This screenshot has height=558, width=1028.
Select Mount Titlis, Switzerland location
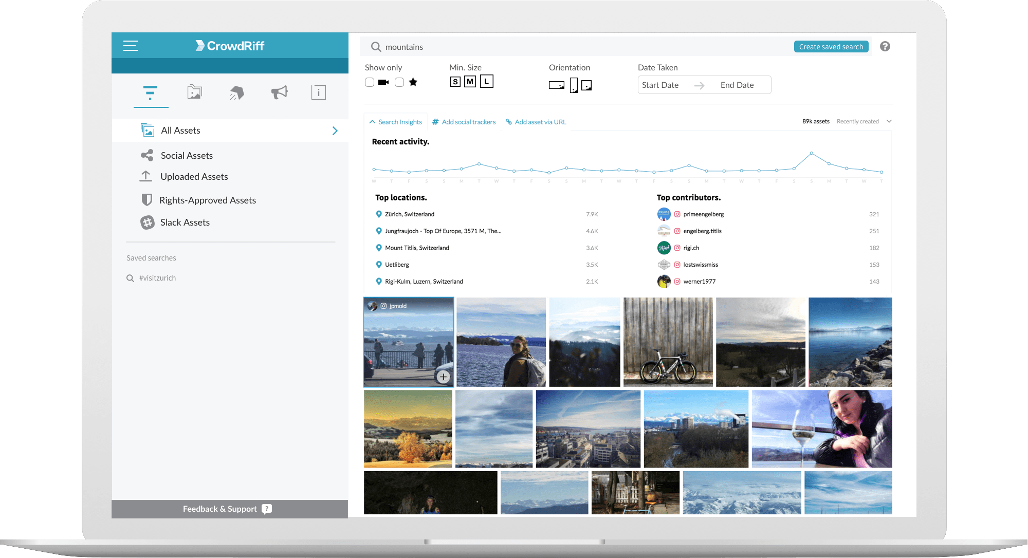(417, 248)
